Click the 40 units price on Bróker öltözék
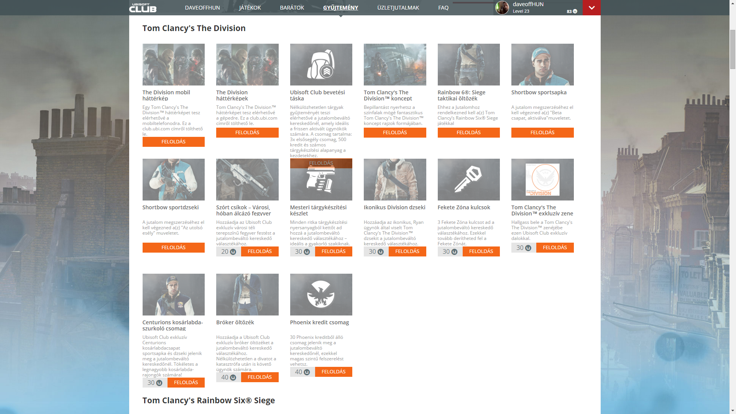The height and width of the screenshot is (414, 736). click(x=228, y=377)
